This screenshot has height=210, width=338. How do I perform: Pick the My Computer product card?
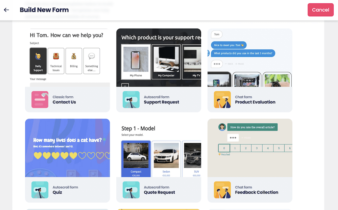pyautogui.click(x=166, y=62)
